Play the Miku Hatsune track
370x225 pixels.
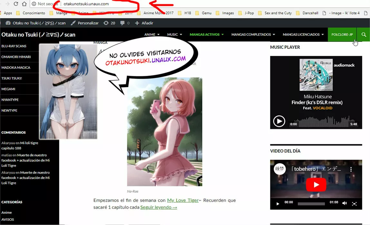point(280,121)
